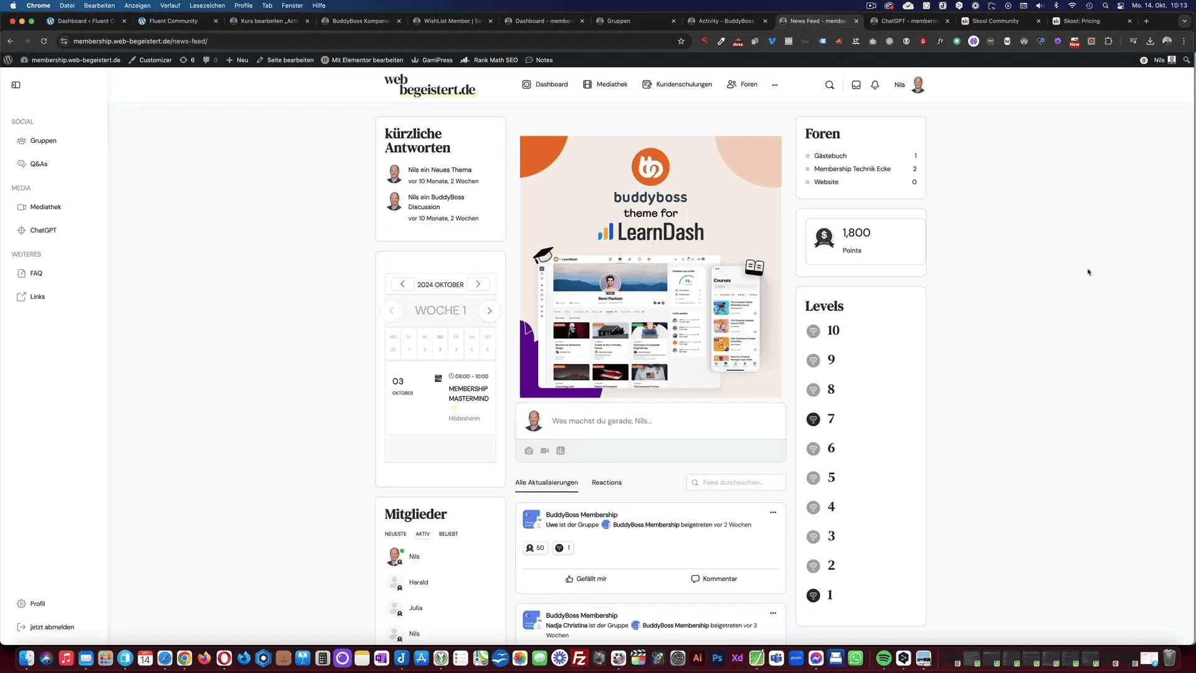The height and width of the screenshot is (673, 1196).
Task: Go to previous week before Woche 1
Action: 392,310
